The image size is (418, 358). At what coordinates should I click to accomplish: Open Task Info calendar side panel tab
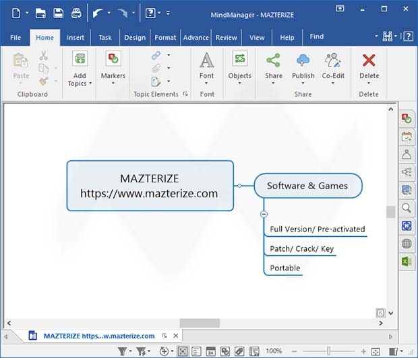407,137
